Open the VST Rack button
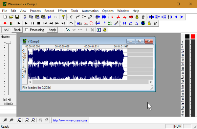 point(17,30)
